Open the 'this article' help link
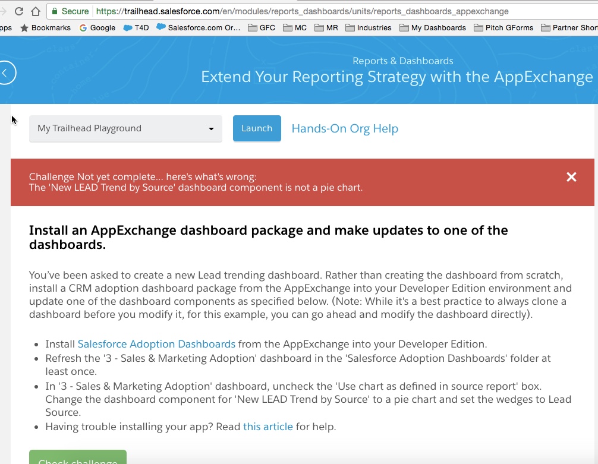This screenshot has width=598, height=464. tap(267, 427)
